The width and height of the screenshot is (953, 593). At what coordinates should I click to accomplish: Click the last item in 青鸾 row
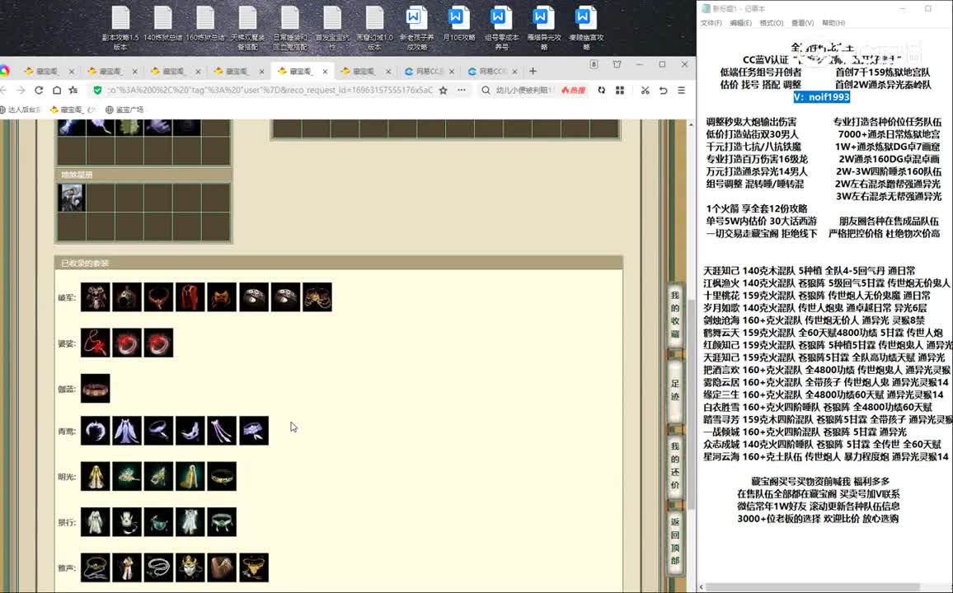pyautogui.click(x=254, y=431)
